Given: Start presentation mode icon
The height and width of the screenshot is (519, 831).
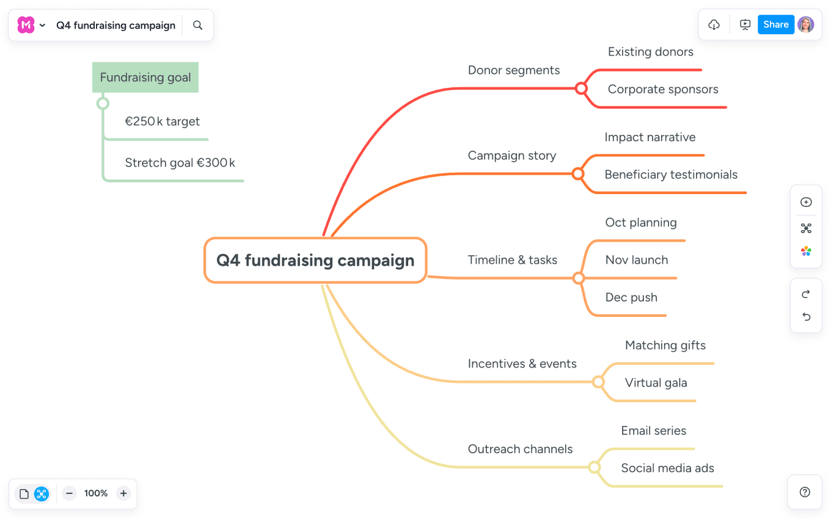Looking at the screenshot, I should click(745, 25).
